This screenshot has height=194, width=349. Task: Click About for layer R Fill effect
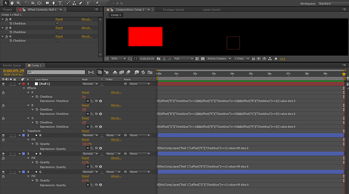[116, 140]
